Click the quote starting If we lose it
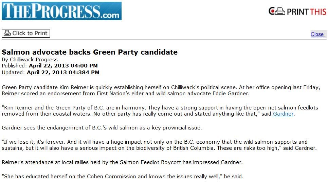 coord(159,145)
